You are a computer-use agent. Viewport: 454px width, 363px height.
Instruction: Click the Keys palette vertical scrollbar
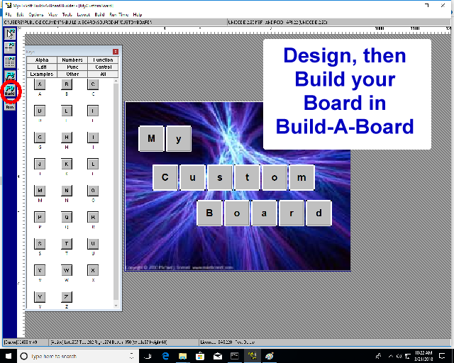coord(116,191)
